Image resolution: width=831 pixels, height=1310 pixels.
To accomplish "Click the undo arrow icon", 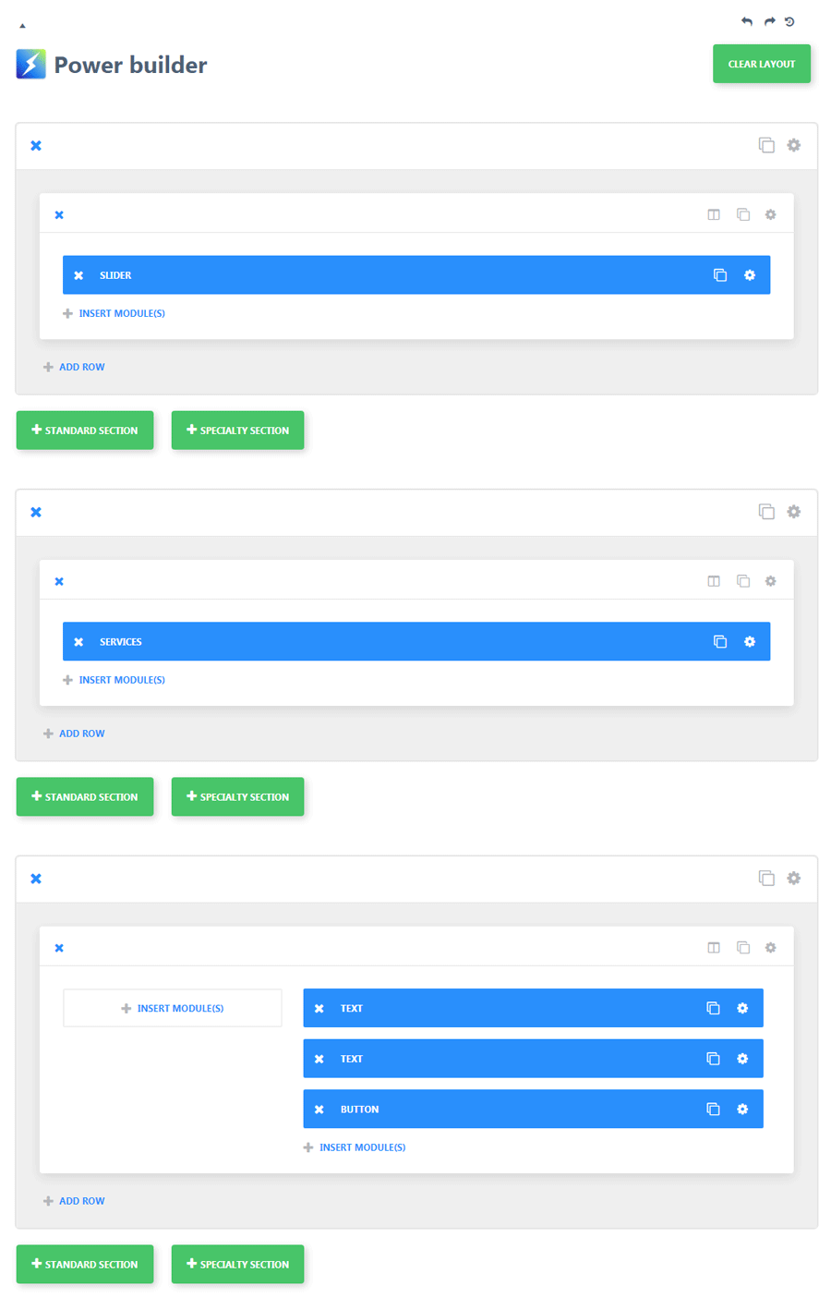I will [x=747, y=21].
